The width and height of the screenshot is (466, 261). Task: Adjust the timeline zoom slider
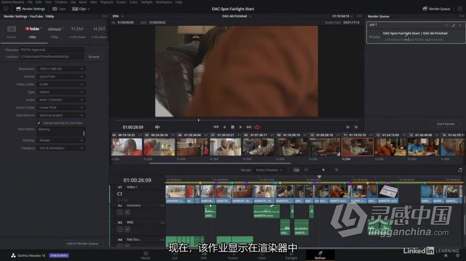(x=323, y=170)
